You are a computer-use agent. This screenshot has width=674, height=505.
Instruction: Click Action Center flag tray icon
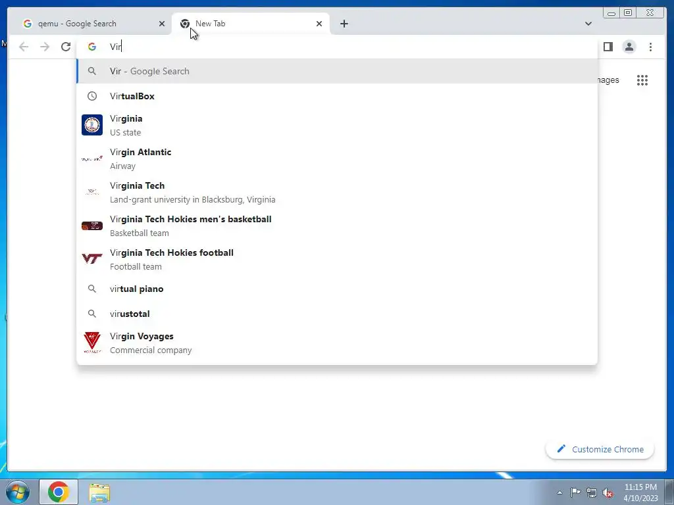575,493
